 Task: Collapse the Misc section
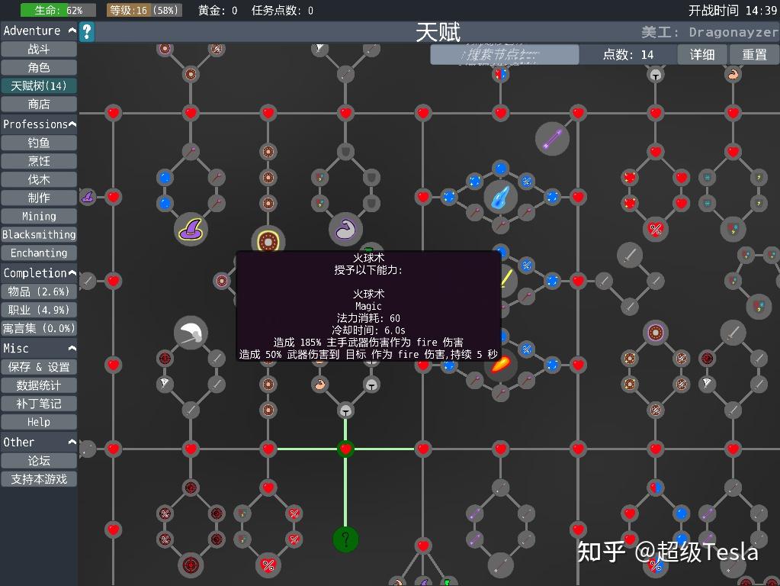pyautogui.click(x=70, y=348)
